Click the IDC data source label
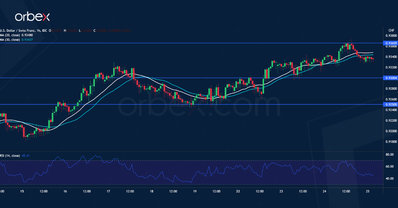 (43, 30)
